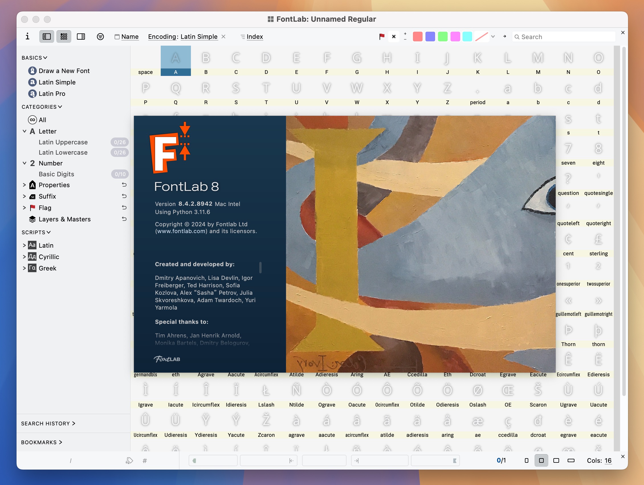Apply the green color flag swatch
The height and width of the screenshot is (485, 644).
point(443,37)
